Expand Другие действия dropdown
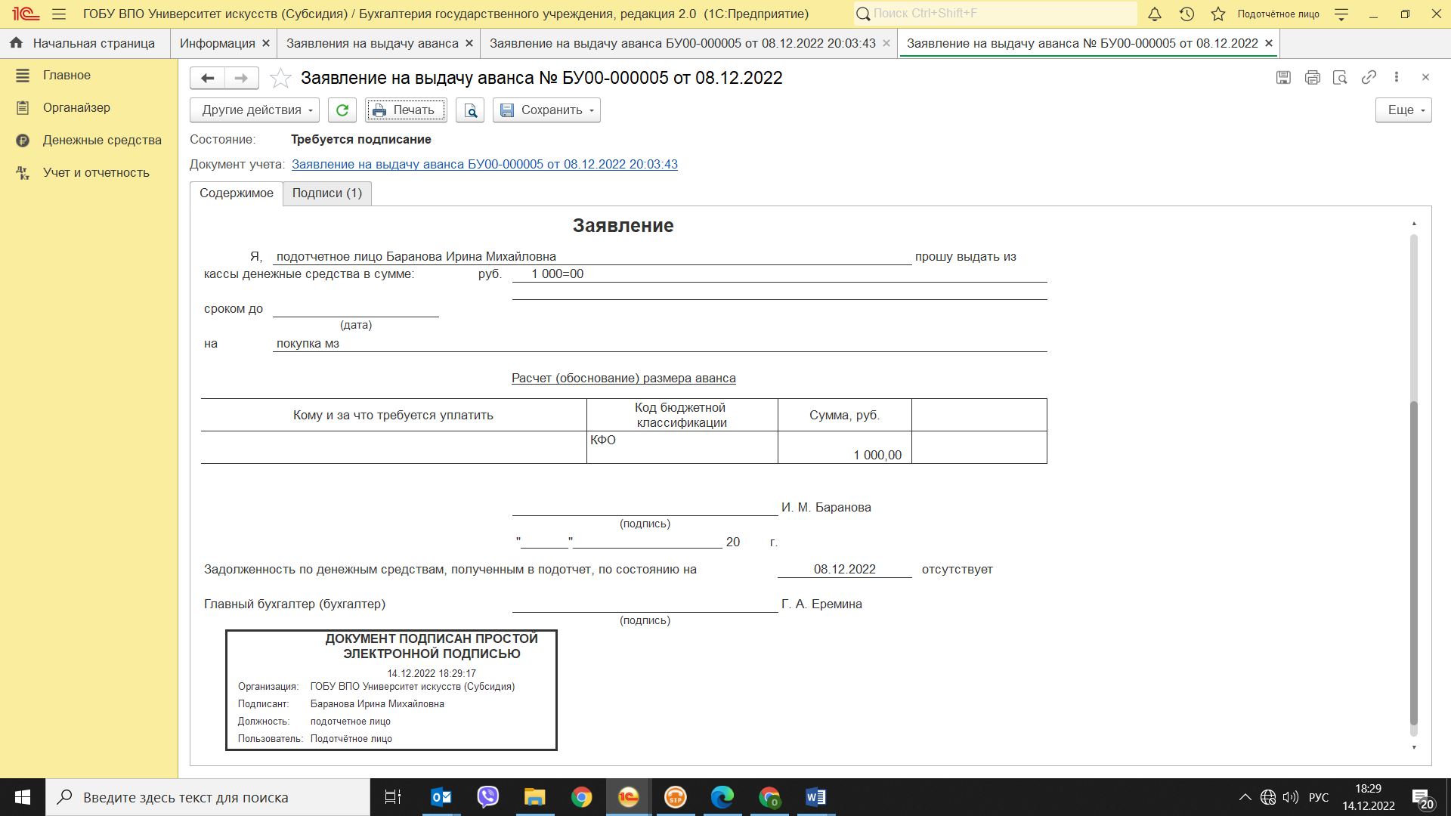The image size is (1451, 816). tap(255, 110)
